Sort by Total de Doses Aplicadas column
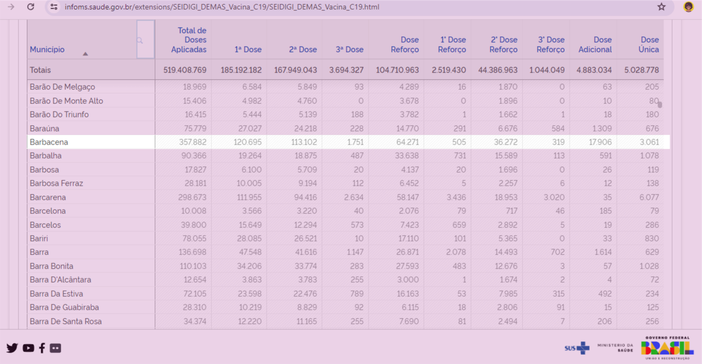The height and width of the screenshot is (364, 702). point(189,40)
